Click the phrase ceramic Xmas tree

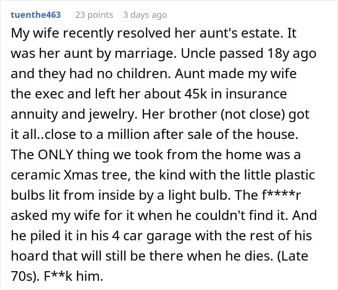click(x=70, y=175)
